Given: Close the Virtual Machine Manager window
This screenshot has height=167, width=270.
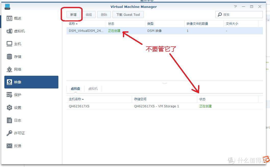Looking at the screenshot, I should [260, 7].
